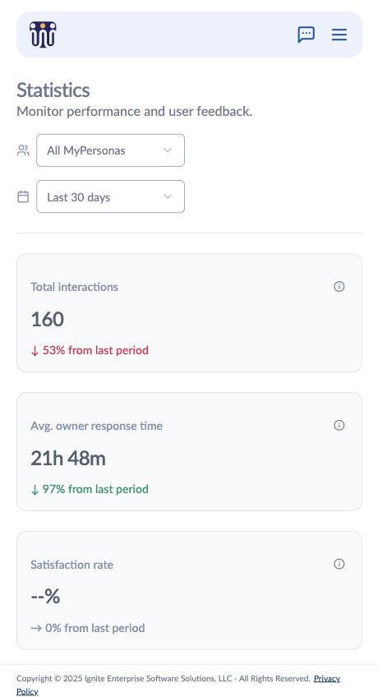Viewport: 378px width, 697px height.
Task: Click the MyPersona logo in header
Action: coord(43,35)
